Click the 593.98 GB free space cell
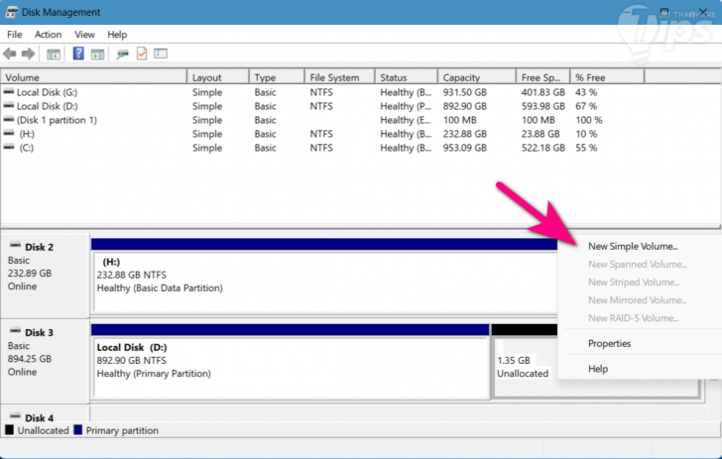 tap(542, 106)
